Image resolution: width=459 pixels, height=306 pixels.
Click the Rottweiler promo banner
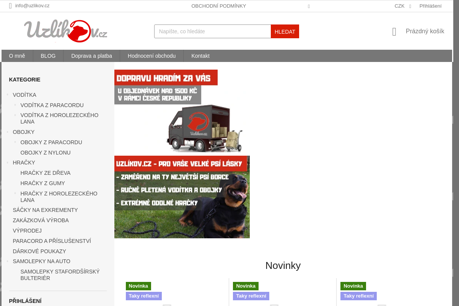pyautogui.click(x=182, y=197)
